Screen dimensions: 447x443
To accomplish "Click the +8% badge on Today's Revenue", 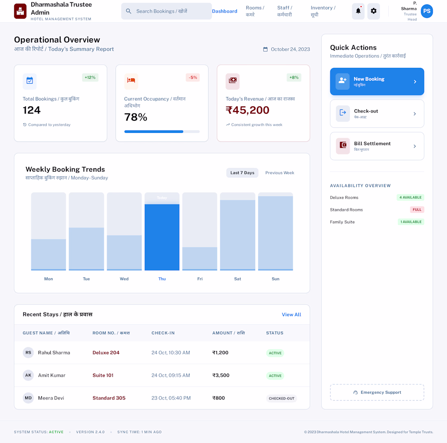I will pyautogui.click(x=294, y=78).
